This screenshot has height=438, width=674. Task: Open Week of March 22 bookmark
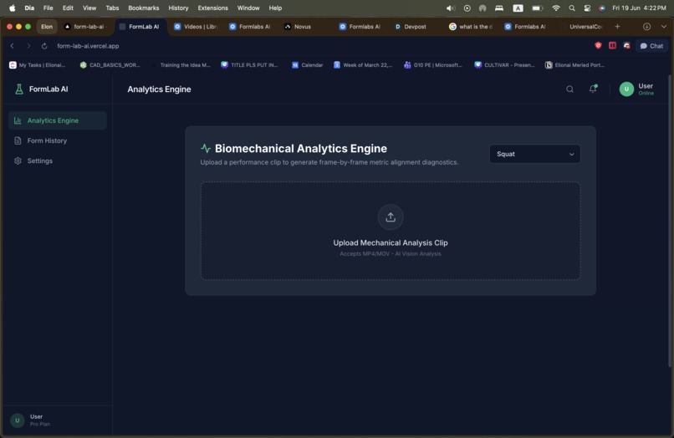click(x=363, y=65)
